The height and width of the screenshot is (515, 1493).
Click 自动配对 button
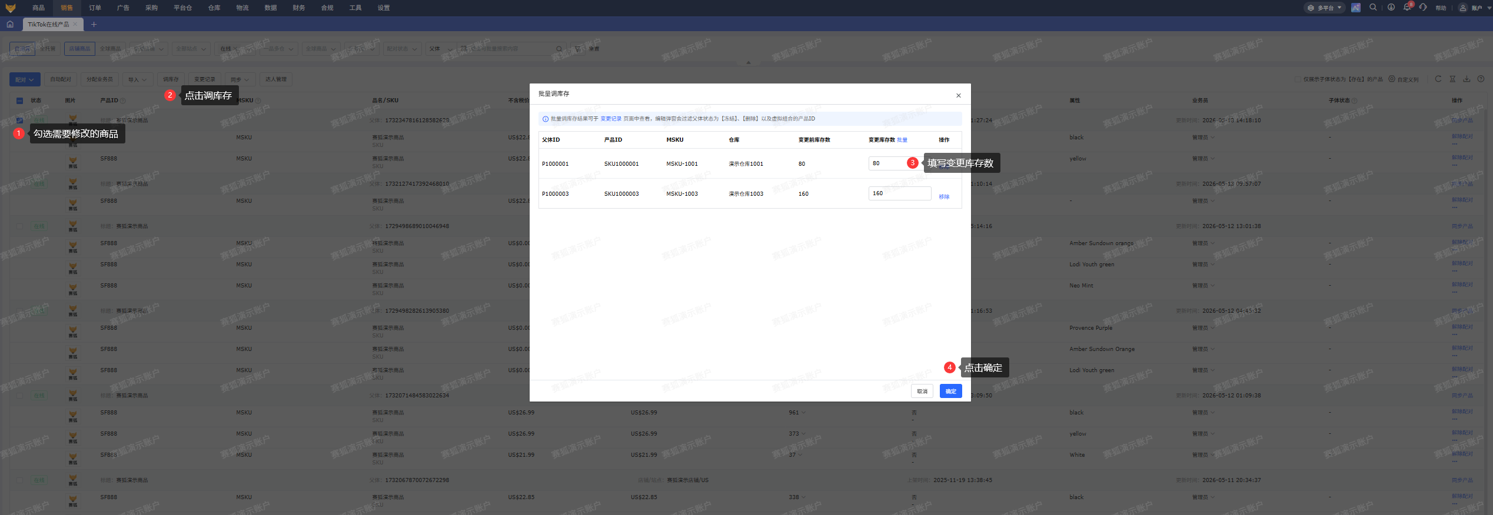[x=61, y=79]
